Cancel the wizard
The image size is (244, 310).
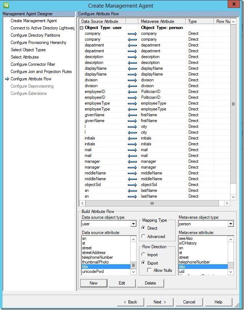click(189, 302)
